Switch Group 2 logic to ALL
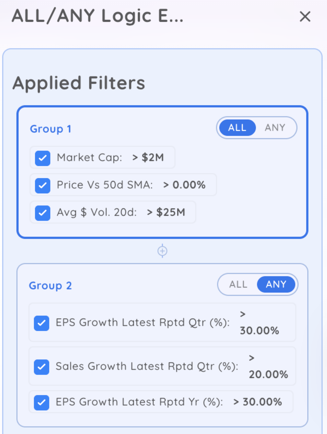The width and height of the screenshot is (327, 434). (238, 284)
